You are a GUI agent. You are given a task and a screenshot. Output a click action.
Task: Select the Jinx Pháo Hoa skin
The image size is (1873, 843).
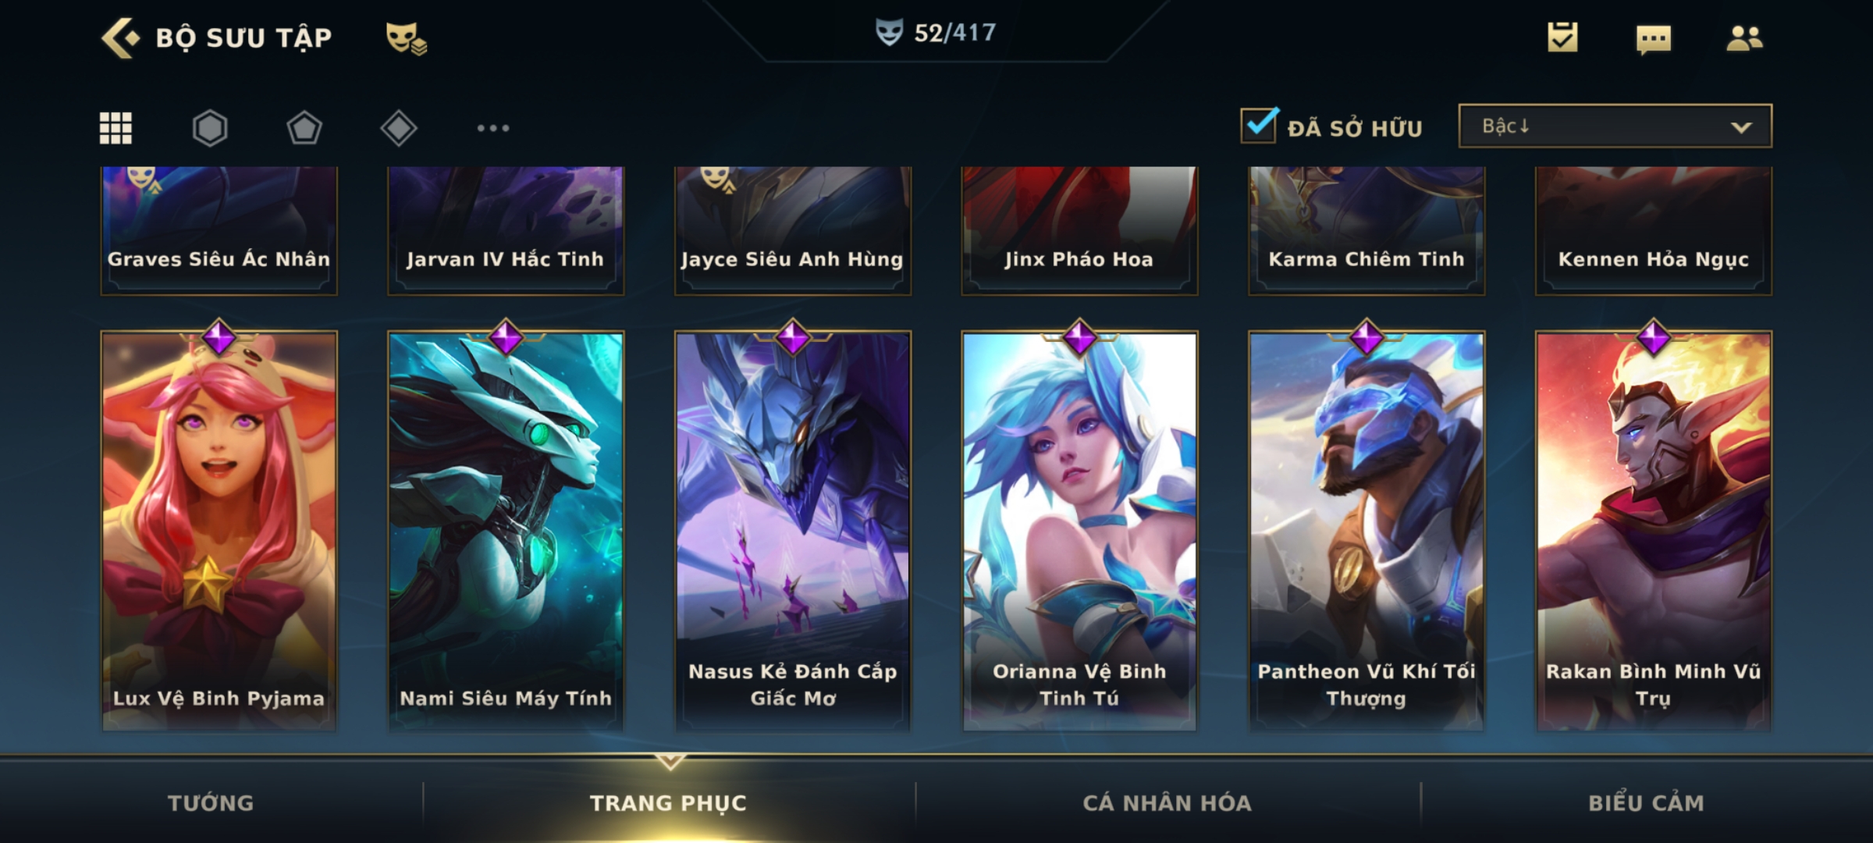[1079, 231]
